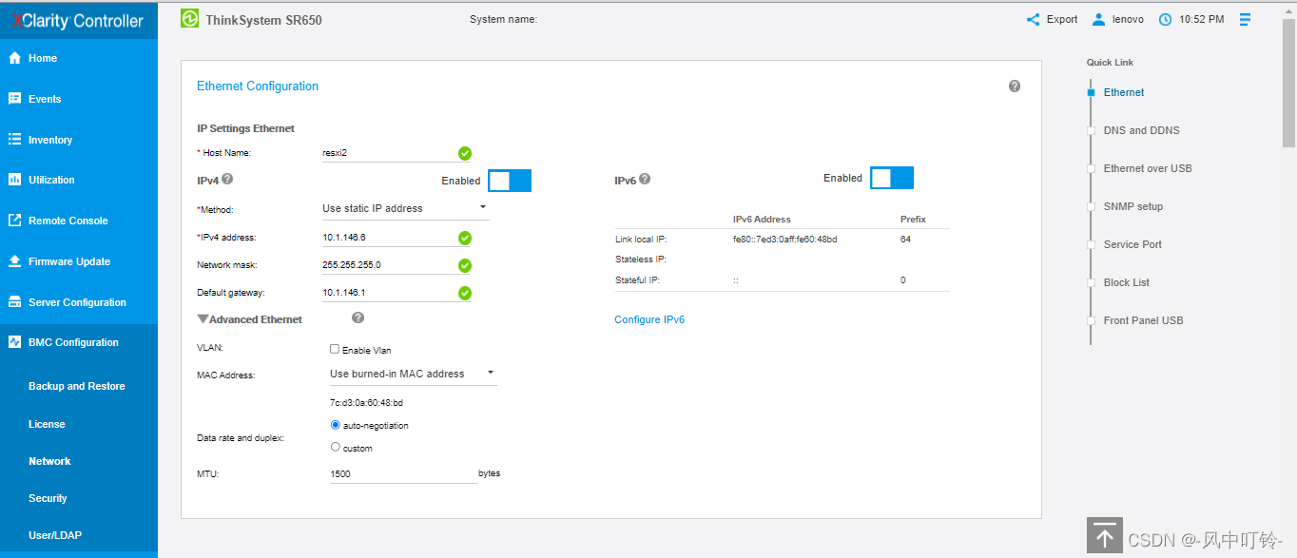This screenshot has height=558, width=1297.
Task: Collapse the Advanced Ethernet section
Action: [203, 319]
